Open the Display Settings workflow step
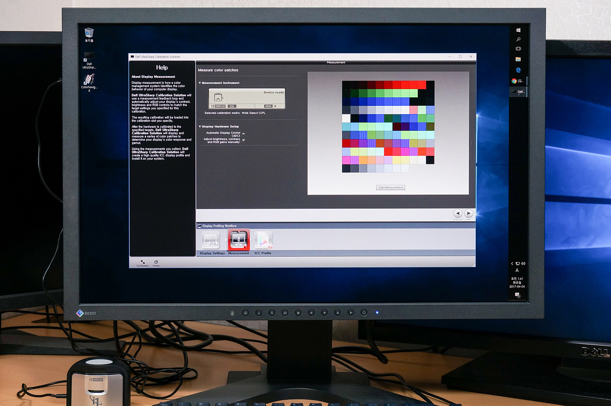This screenshot has height=406, width=611. click(x=211, y=240)
